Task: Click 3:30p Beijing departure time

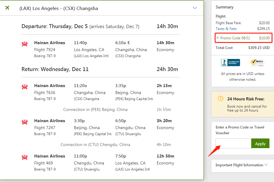Action: pos(79,121)
